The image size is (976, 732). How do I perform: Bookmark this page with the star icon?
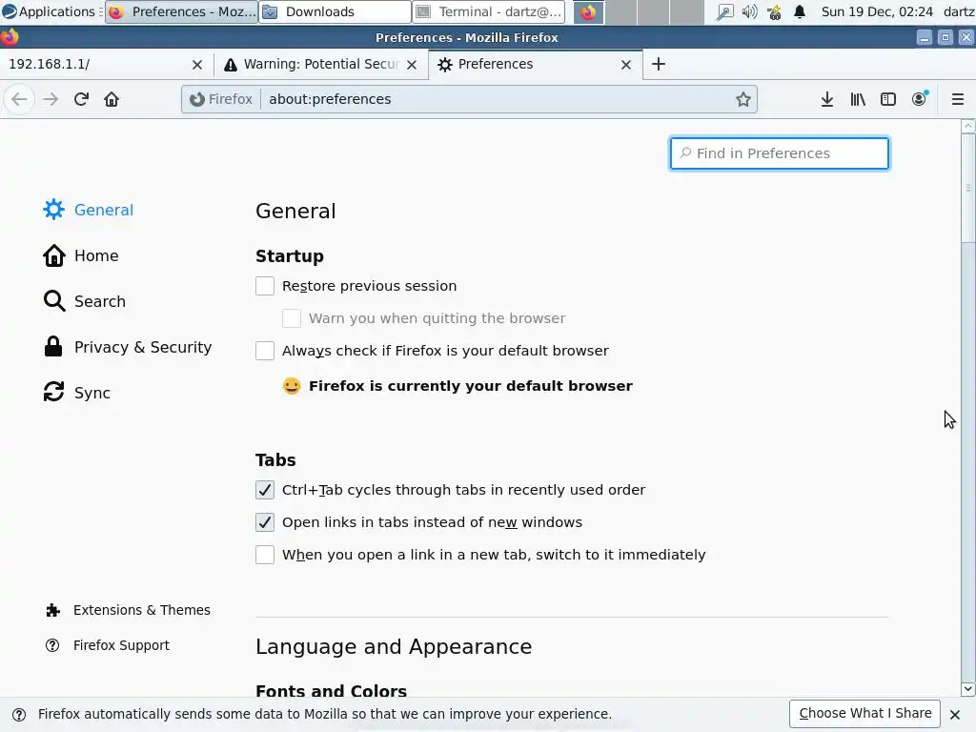(742, 99)
